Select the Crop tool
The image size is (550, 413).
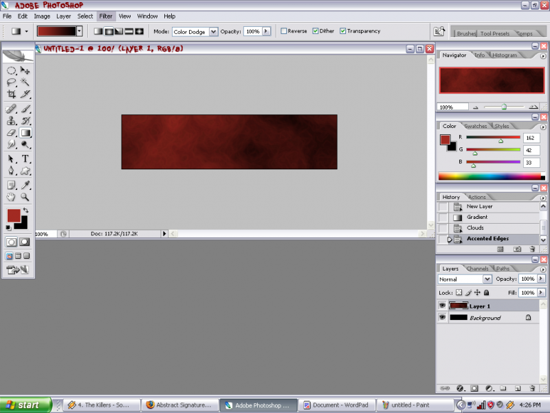pyautogui.click(x=11, y=94)
